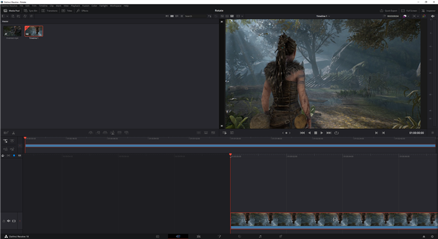
Task: Open Project Settings gear icon
Action: (432, 236)
